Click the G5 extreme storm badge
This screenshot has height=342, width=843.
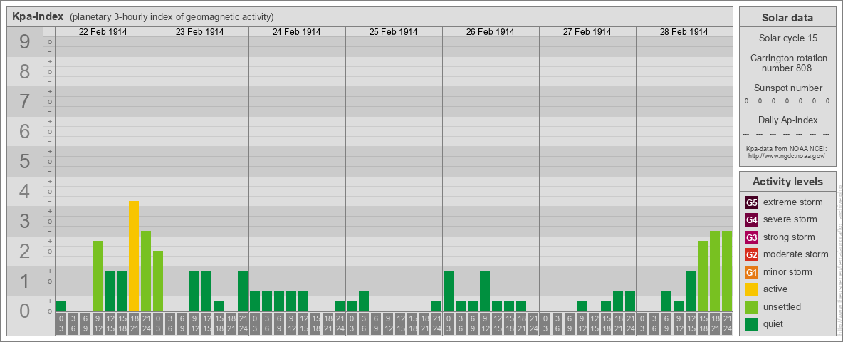(x=751, y=203)
